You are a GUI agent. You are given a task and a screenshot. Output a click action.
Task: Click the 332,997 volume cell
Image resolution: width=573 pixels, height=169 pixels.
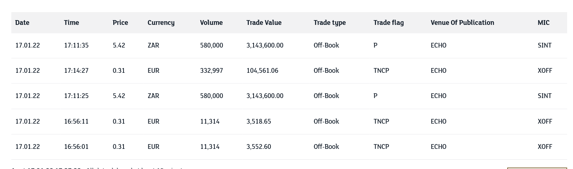[x=211, y=71]
